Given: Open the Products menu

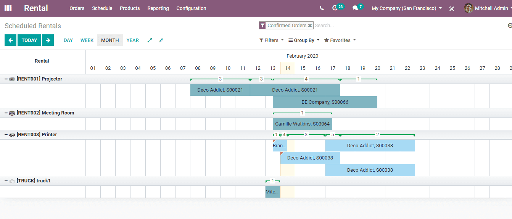Looking at the screenshot, I should 130,8.
